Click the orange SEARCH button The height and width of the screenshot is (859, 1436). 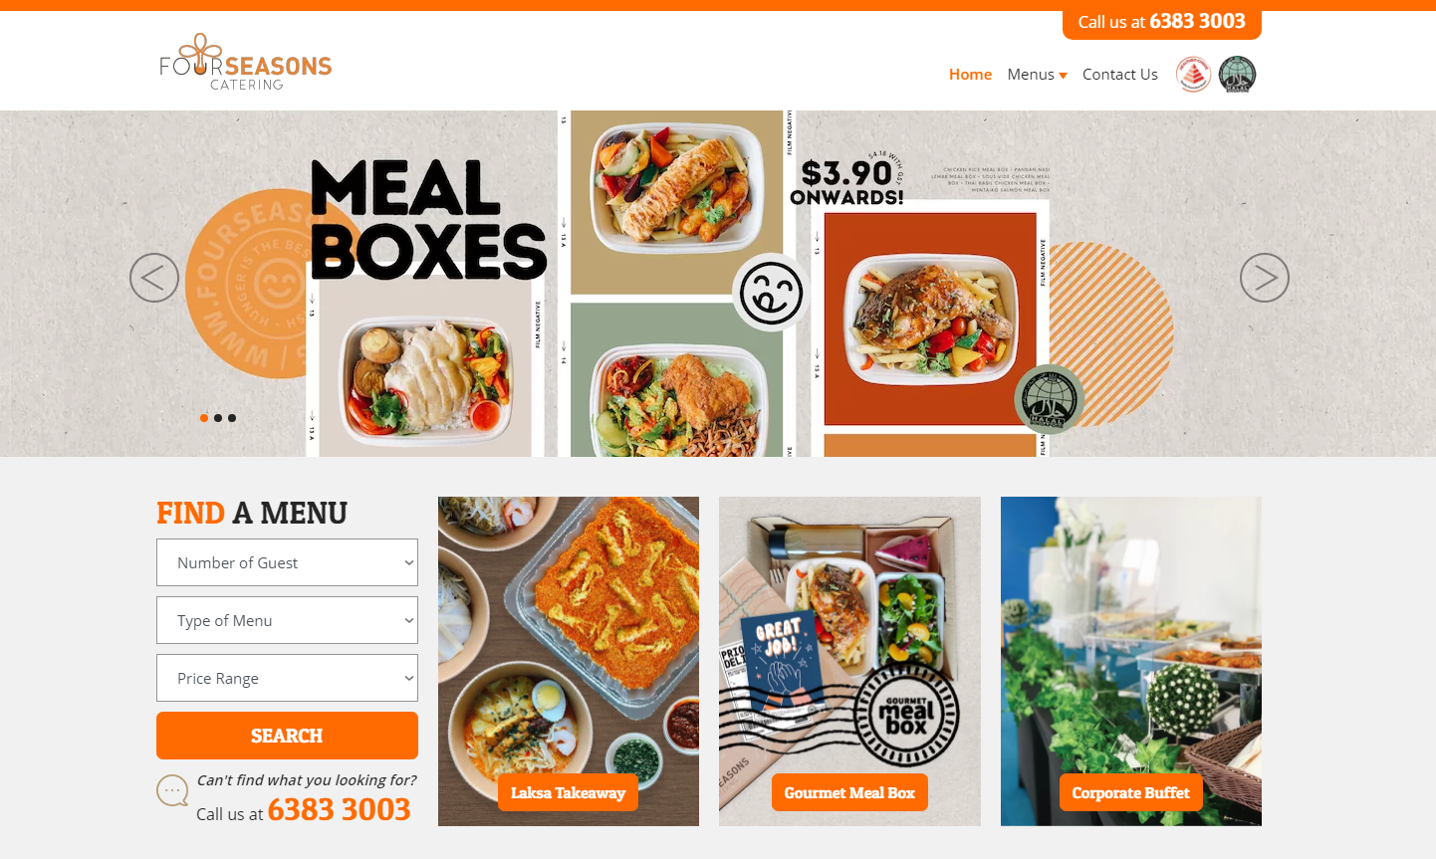tap(287, 736)
